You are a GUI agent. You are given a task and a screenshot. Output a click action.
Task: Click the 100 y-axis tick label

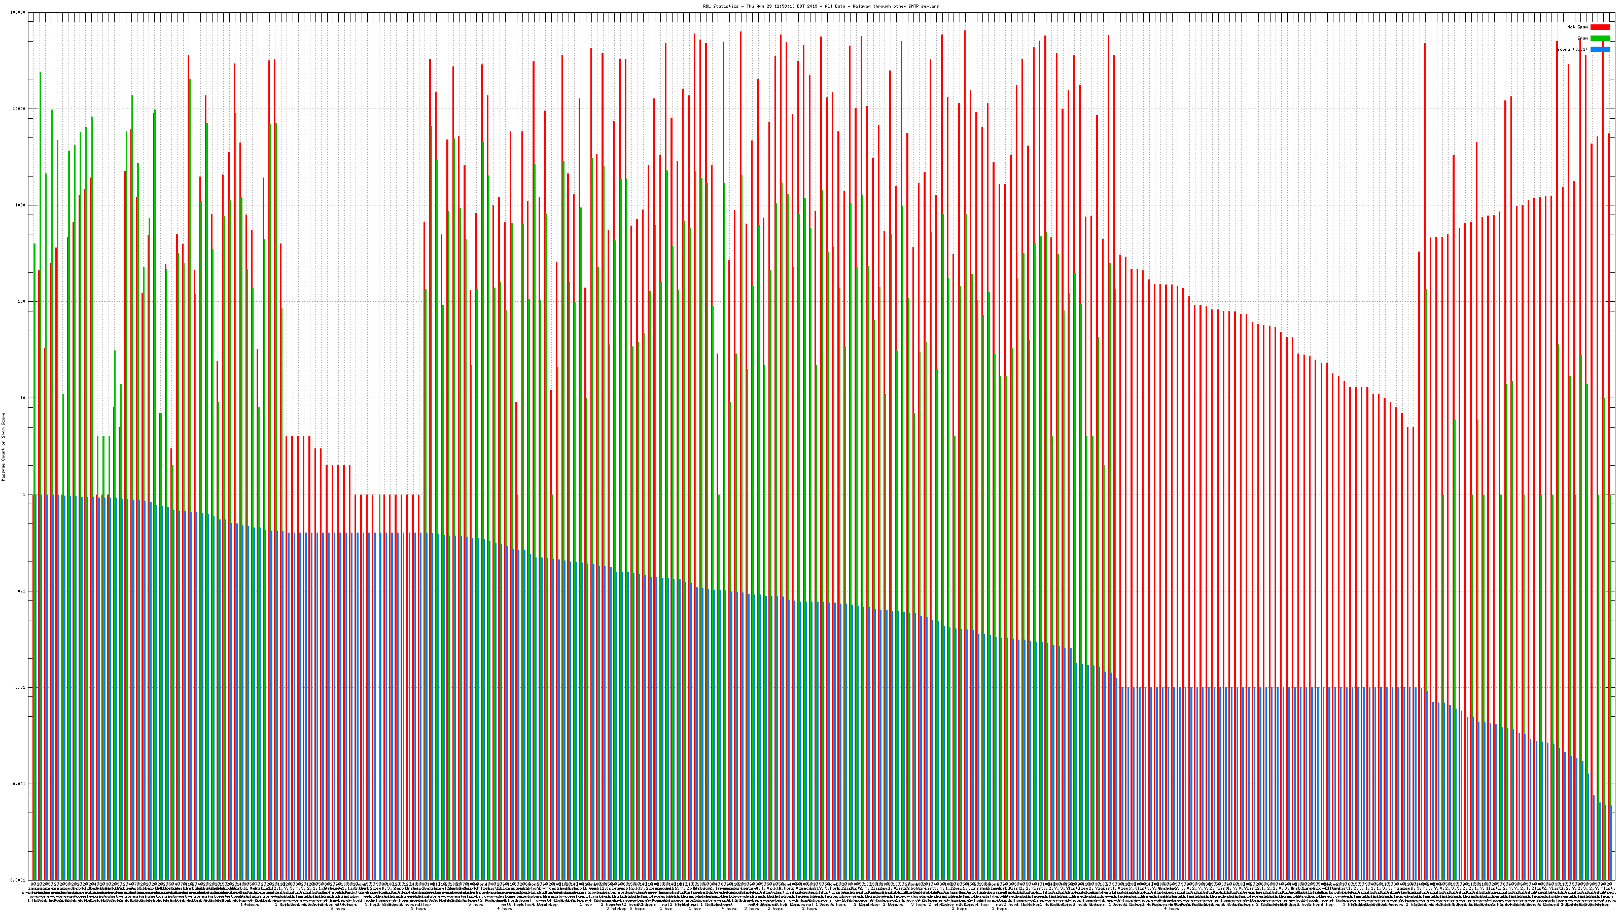22,302
